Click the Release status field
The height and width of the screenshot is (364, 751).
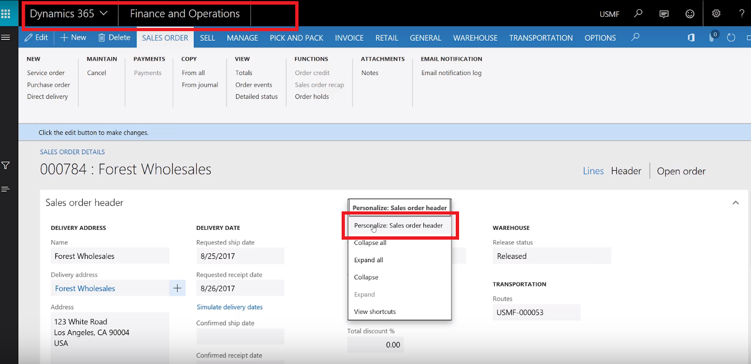(x=552, y=256)
